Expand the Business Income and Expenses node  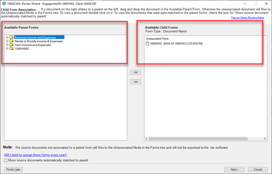[7, 37]
